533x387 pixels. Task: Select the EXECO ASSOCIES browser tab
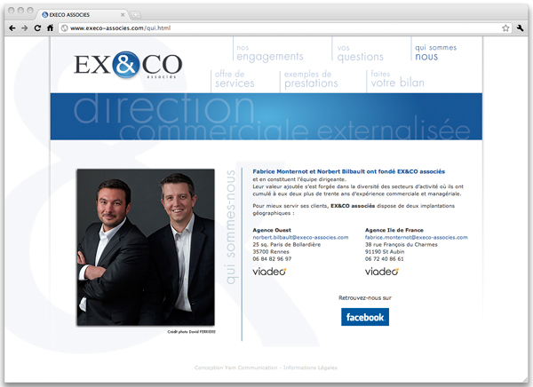(82, 14)
